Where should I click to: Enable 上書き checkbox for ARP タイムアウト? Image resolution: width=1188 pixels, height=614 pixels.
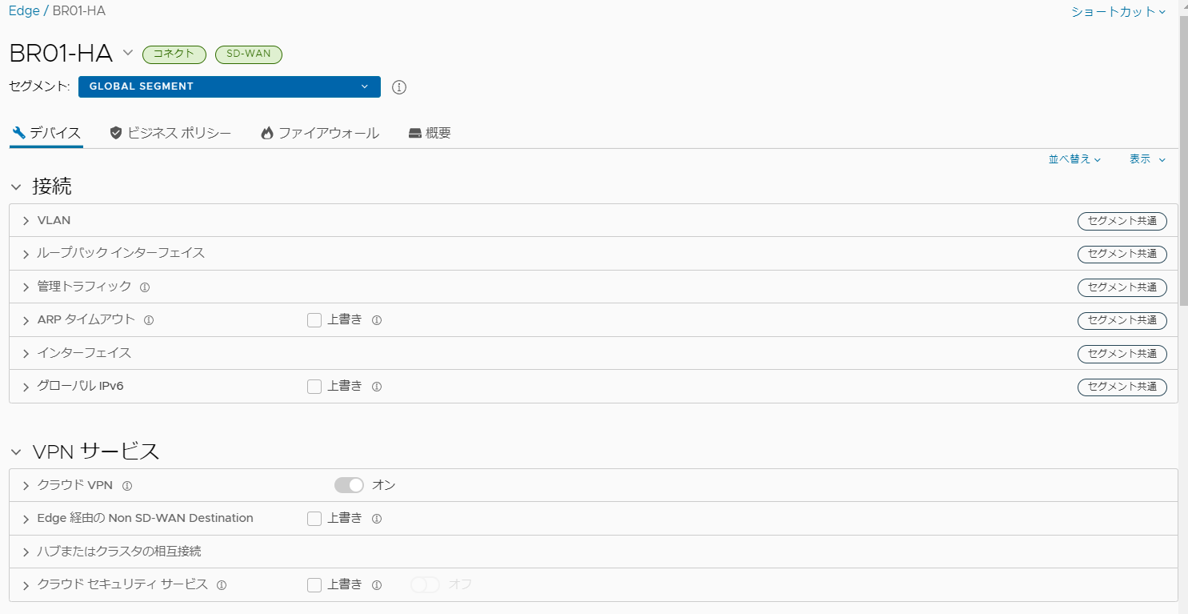pos(314,320)
